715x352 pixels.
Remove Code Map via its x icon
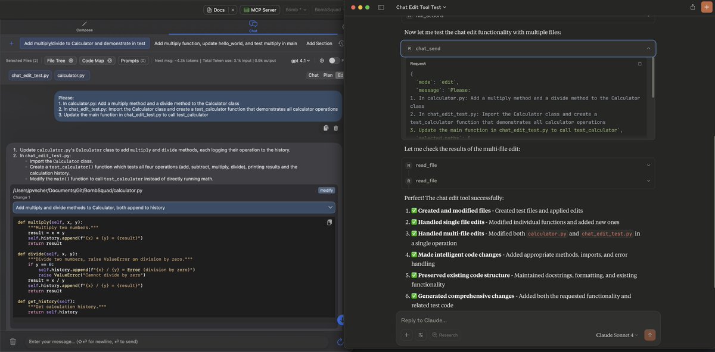coord(110,61)
